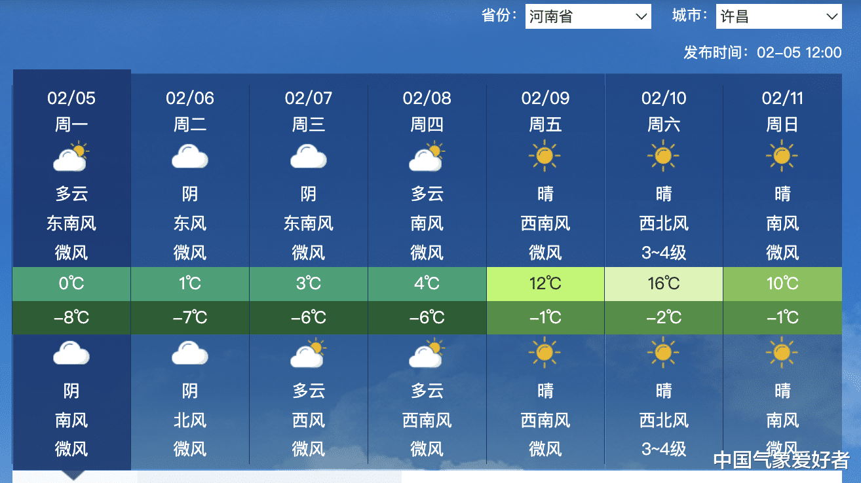Click the sunny daytime icon for 02/10
The height and width of the screenshot is (483, 861).
[x=664, y=156]
